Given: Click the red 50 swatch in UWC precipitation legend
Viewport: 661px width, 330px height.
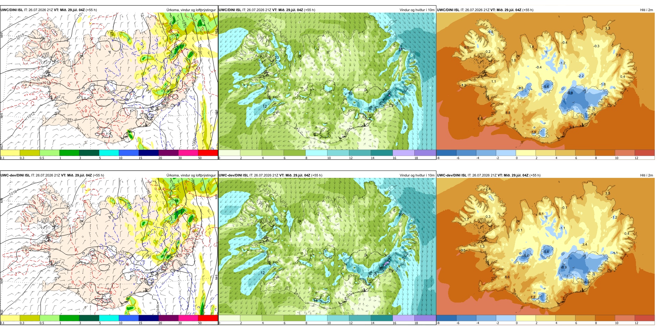Looking at the screenshot, I should pos(208,152).
